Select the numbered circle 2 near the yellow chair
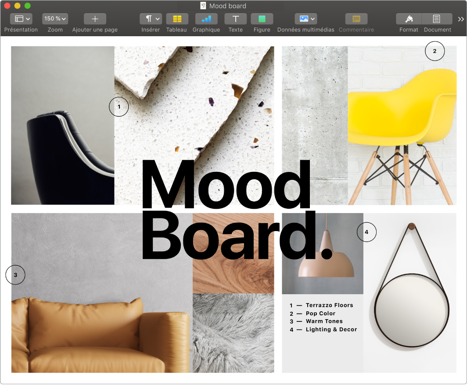 (435, 51)
